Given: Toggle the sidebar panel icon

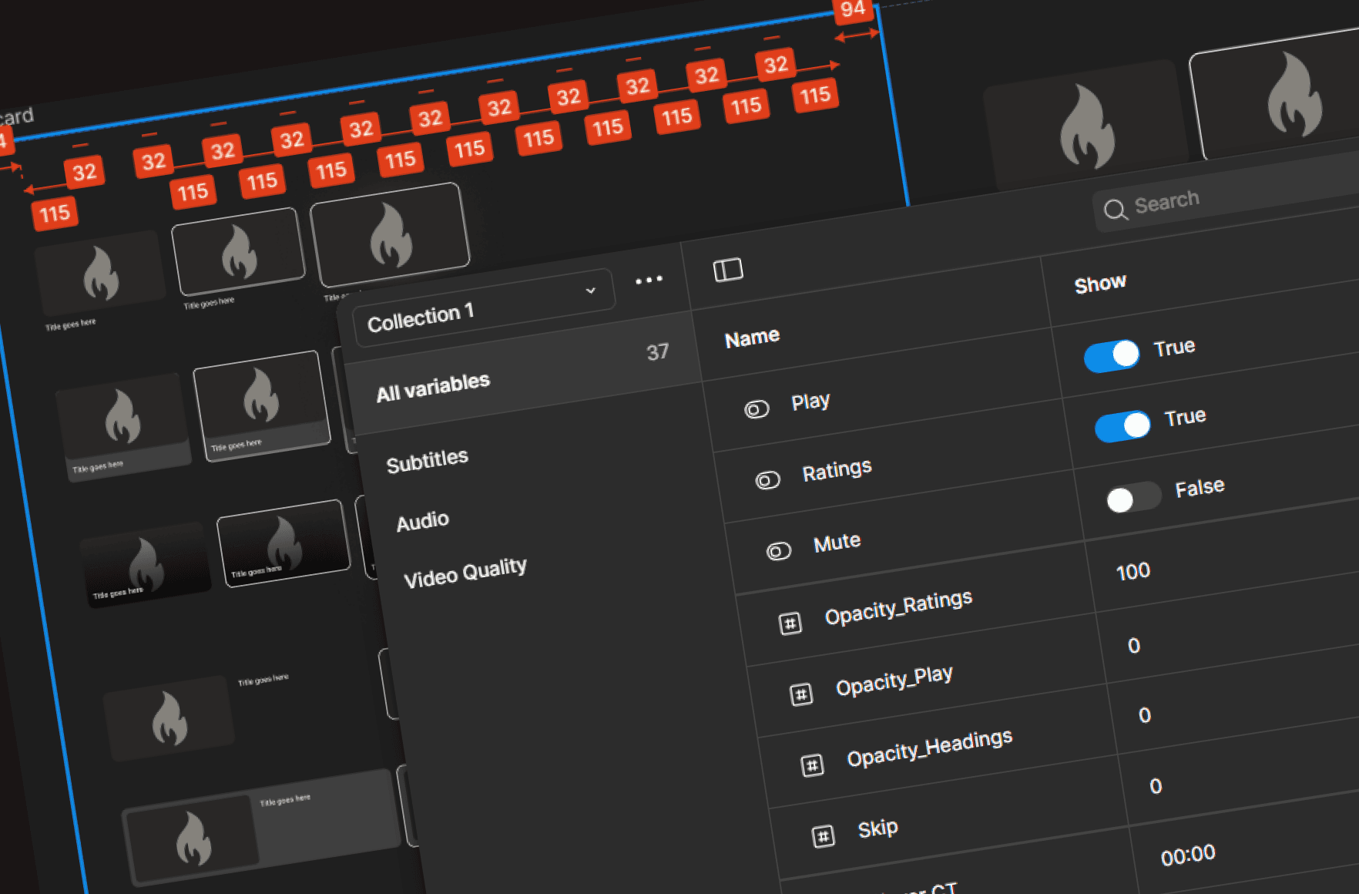Looking at the screenshot, I should coord(728,270).
